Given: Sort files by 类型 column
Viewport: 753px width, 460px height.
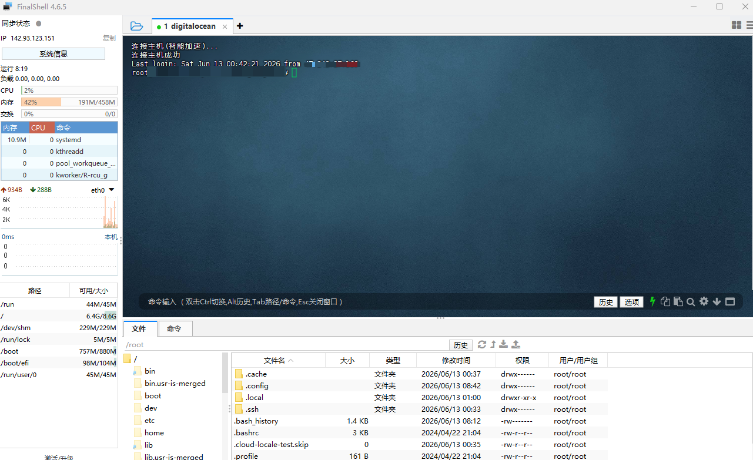Looking at the screenshot, I should (x=393, y=360).
